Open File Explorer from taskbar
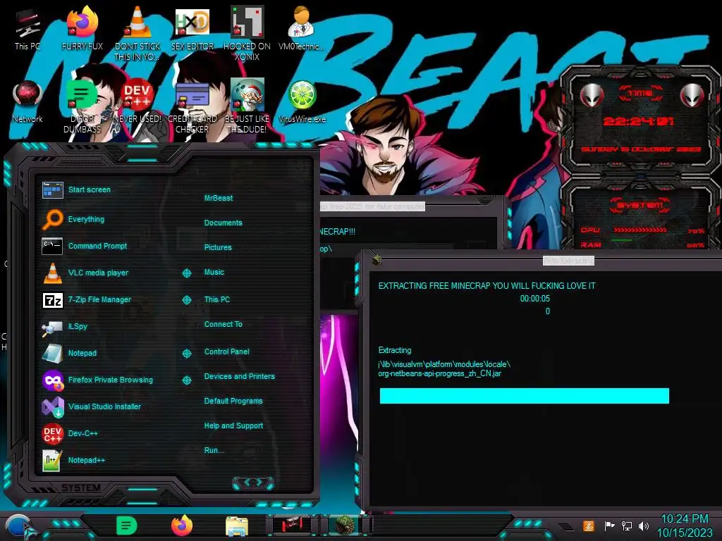Image resolution: width=722 pixels, height=541 pixels. tap(237, 526)
